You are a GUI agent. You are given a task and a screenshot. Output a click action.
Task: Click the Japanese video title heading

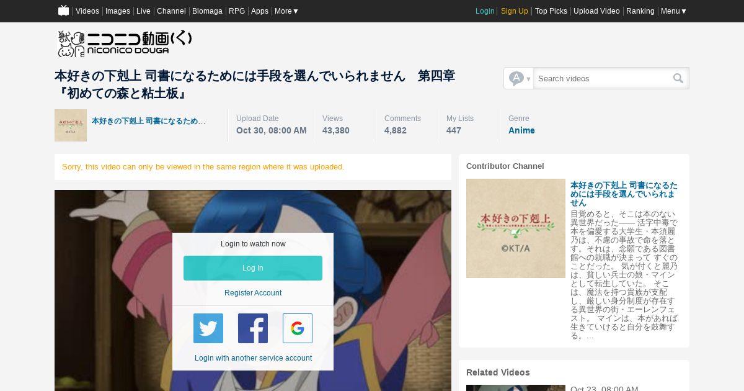click(255, 84)
